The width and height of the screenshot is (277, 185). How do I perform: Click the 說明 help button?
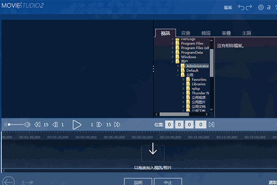point(138,182)
